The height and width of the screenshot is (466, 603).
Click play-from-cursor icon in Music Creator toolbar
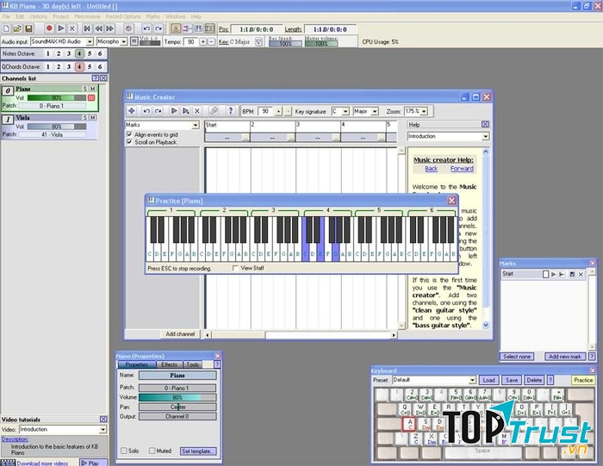(x=185, y=111)
